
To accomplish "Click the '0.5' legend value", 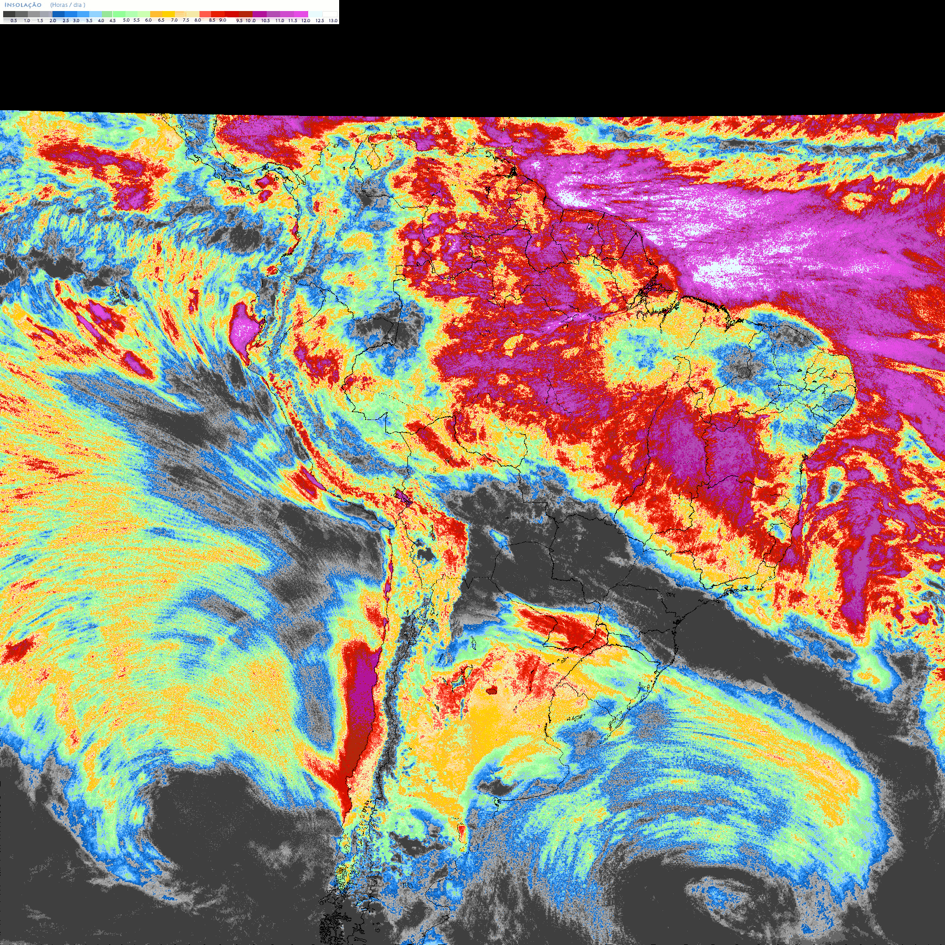I will point(14,20).
